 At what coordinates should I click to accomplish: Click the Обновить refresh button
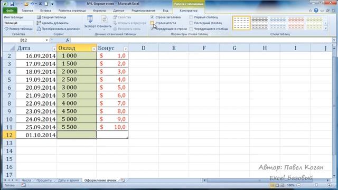[x=104, y=22]
